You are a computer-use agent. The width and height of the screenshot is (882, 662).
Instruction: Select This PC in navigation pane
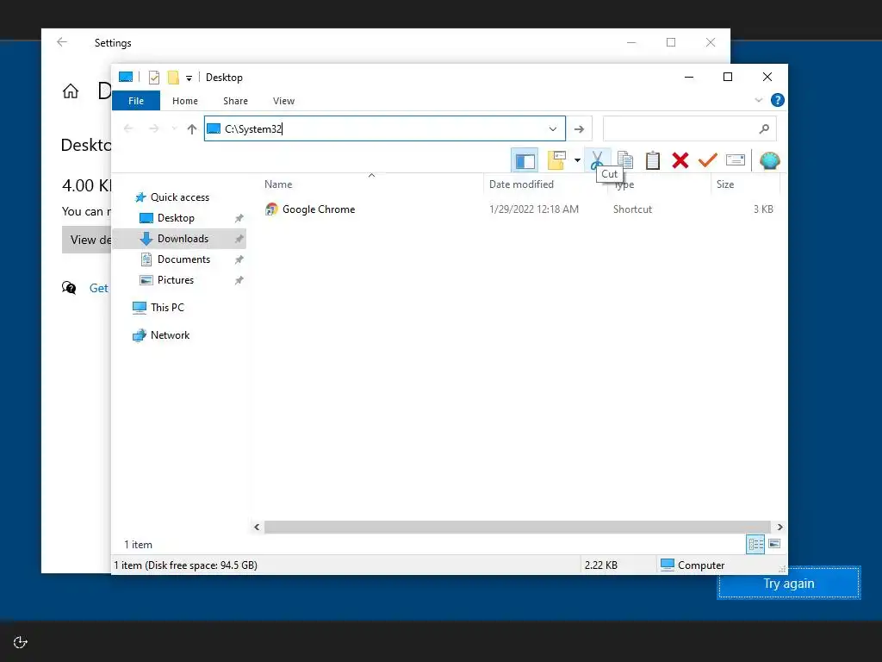click(x=167, y=308)
